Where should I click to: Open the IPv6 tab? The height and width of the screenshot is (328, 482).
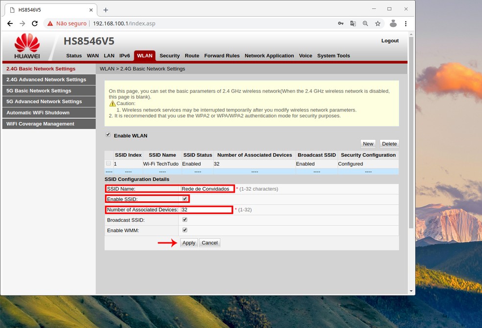tap(125, 56)
